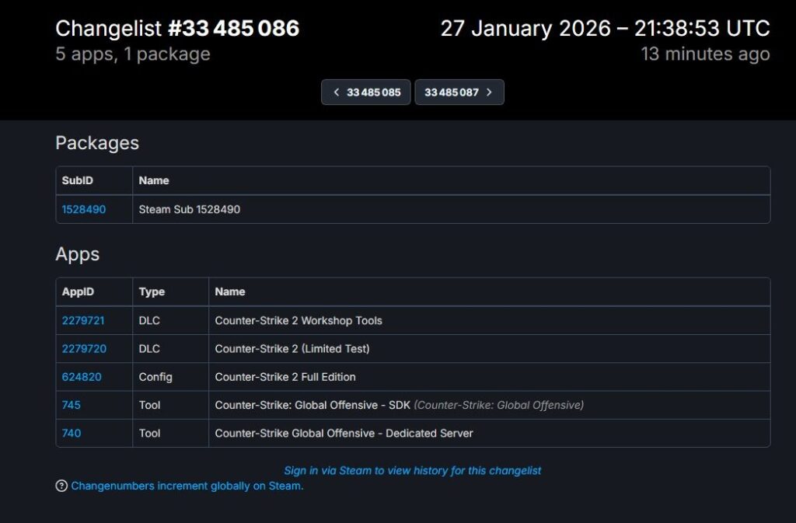Click the question mark help icon
This screenshot has width=796, height=523.
click(x=61, y=486)
